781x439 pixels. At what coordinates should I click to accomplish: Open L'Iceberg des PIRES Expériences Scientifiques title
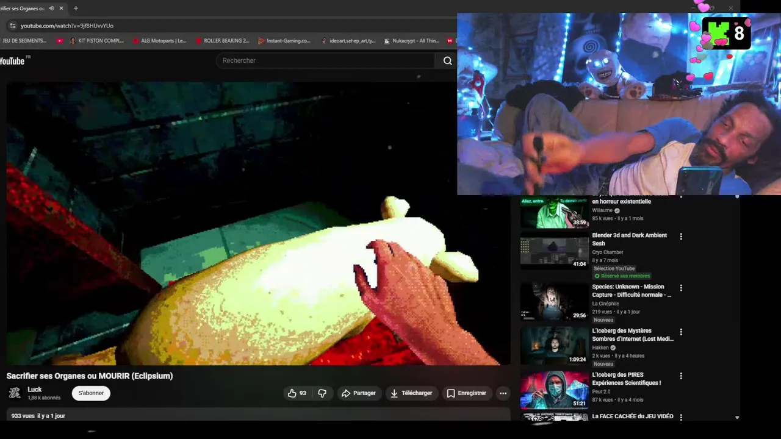click(x=627, y=379)
